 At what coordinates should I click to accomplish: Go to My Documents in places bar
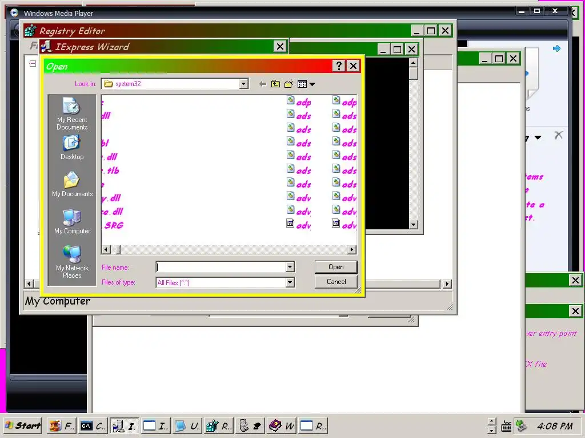coord(71,184)
